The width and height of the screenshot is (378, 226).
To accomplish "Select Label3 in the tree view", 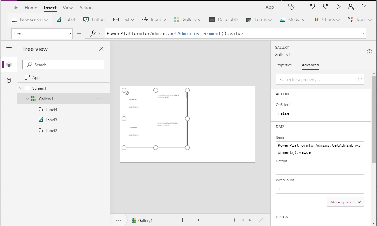I will (64, 120).
